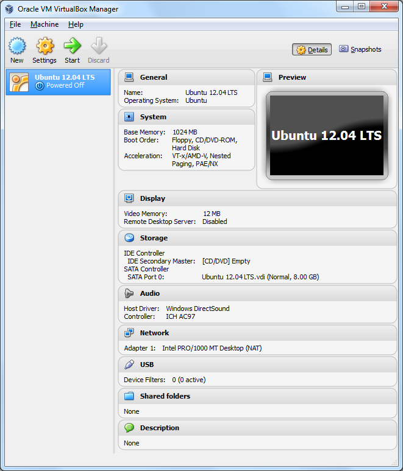This screenshot has height=471, width=403.
Task: Maximize the VirtualBox Manager window
Action: [x=362, y=6]
